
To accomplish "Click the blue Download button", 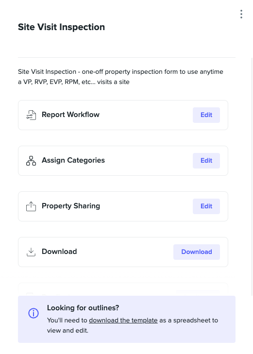I will pos(197,252).
